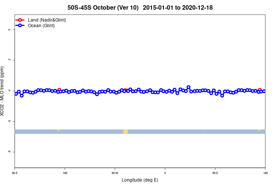Click the date range 2015-01-01 to 2020-12-18
The height and width of the screenshot is (186, 280).
(x=178, y=8)
